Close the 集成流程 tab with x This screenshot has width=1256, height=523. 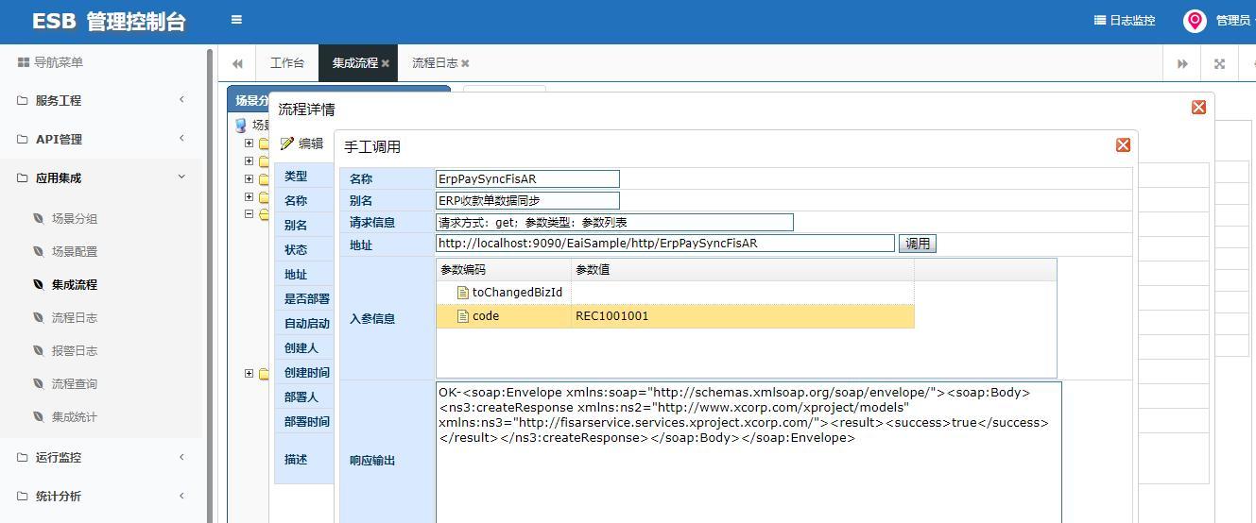[386, 63]
